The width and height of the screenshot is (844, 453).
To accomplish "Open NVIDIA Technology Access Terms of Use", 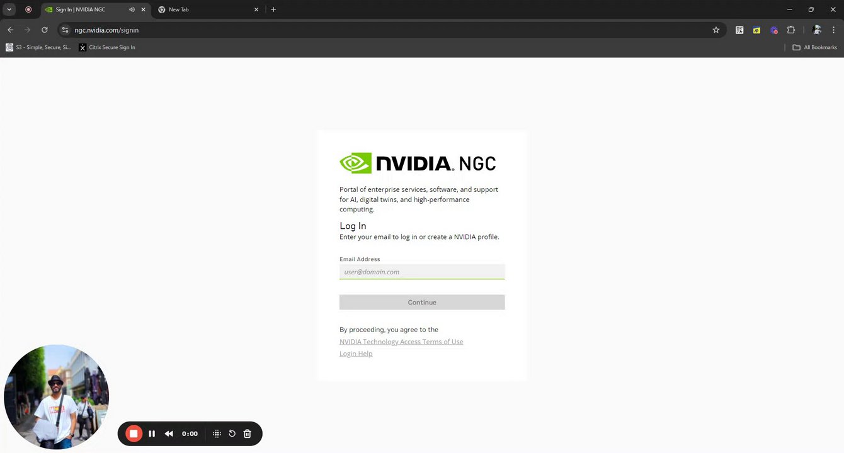I will click(401, 342).
